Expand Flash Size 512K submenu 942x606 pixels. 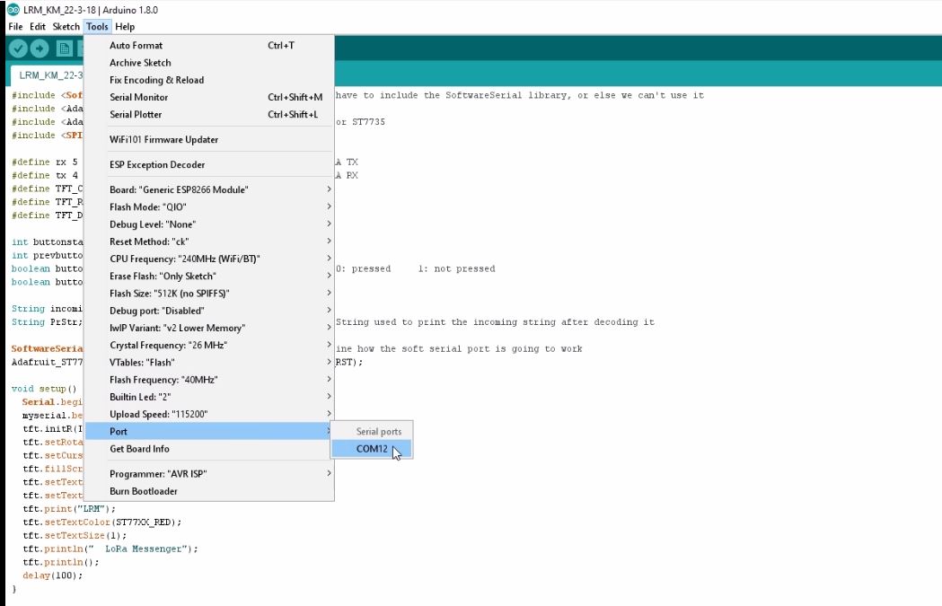208,293
